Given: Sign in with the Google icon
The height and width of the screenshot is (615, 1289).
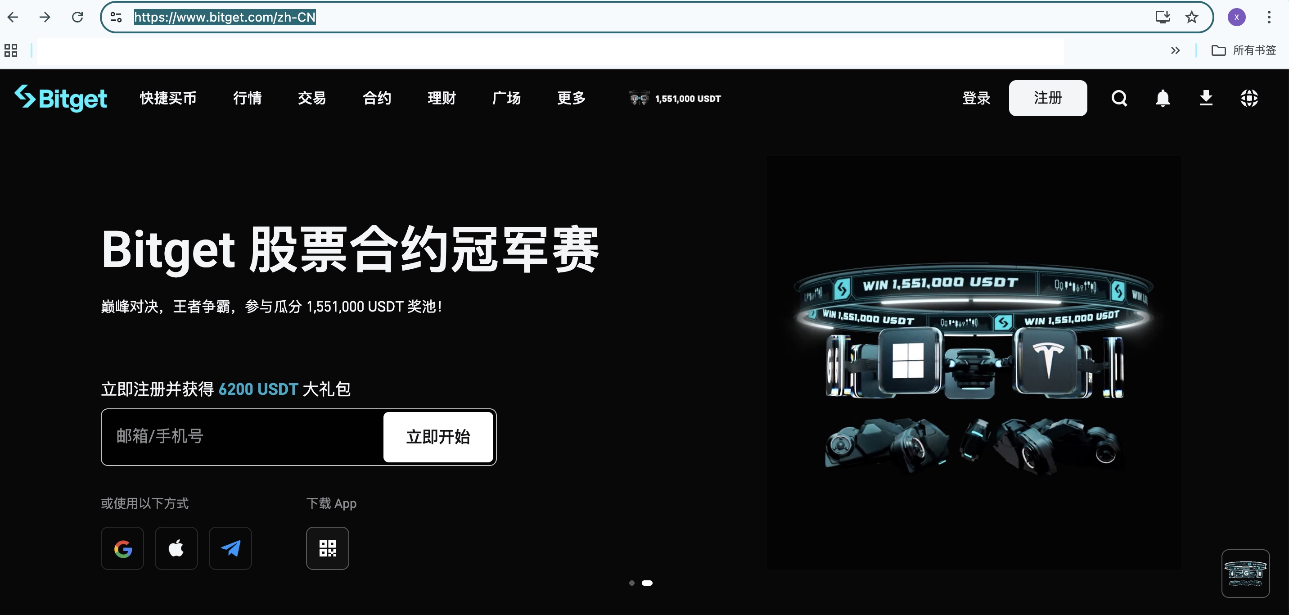Looking at the screenshot, I should pyautogui.click(x=122, y=548).
